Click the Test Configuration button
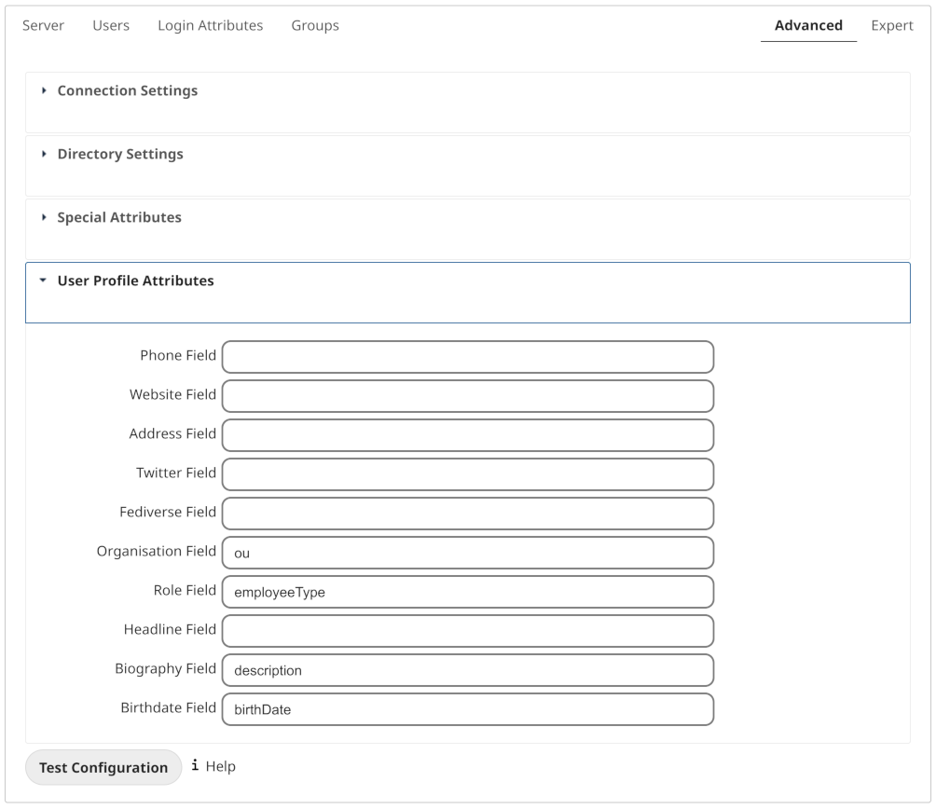 [103, 767]
